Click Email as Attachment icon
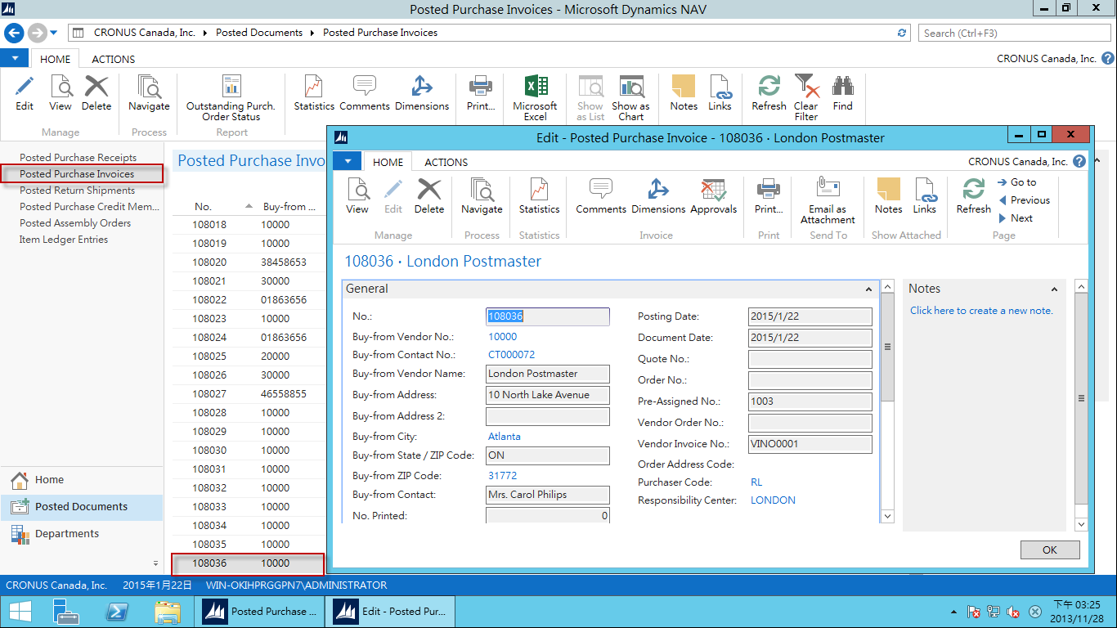This screenshot has width=1117, height=628. click(x=828, y=201)
